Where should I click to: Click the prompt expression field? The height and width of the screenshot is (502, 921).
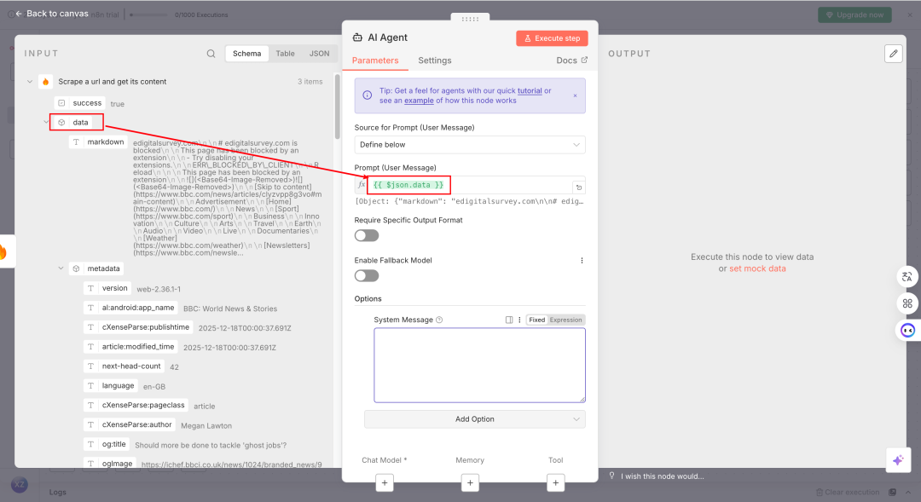coord(470,185)
